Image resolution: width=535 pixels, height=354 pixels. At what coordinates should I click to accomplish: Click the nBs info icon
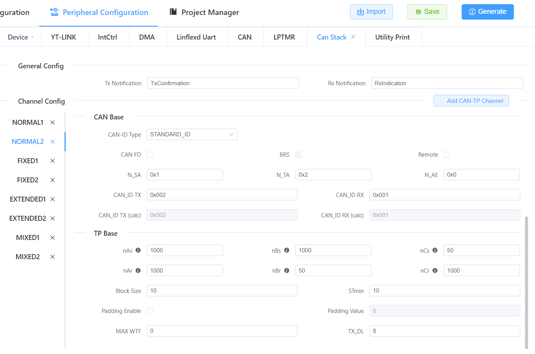(x=287, y=250)
